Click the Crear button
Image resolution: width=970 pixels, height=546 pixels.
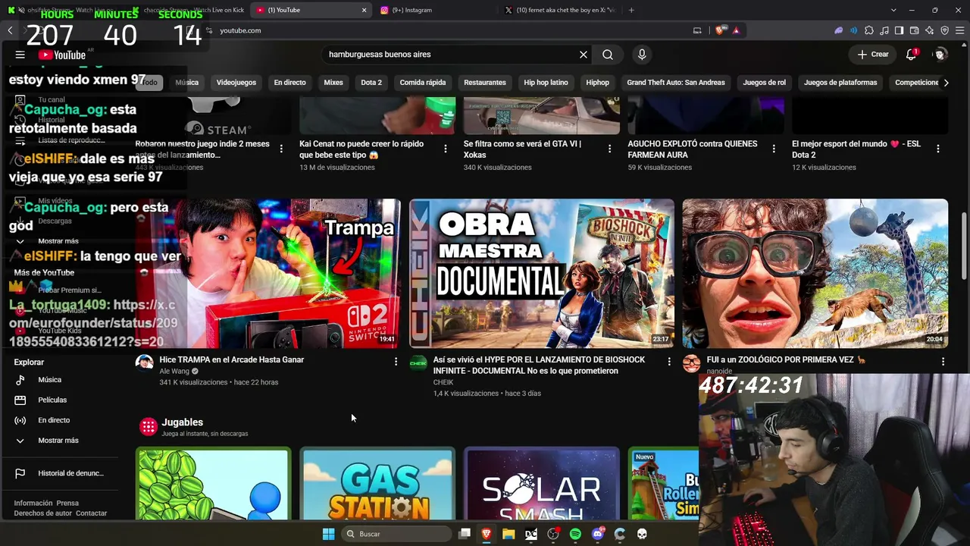[x=873, y=55]
